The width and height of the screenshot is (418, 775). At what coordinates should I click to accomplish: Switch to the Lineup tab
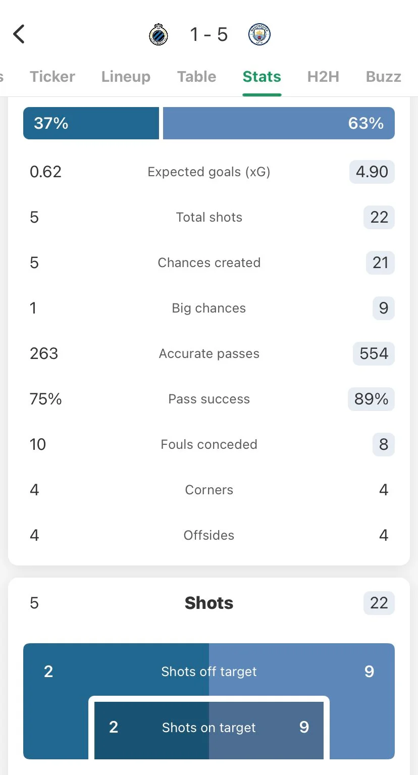126,77
